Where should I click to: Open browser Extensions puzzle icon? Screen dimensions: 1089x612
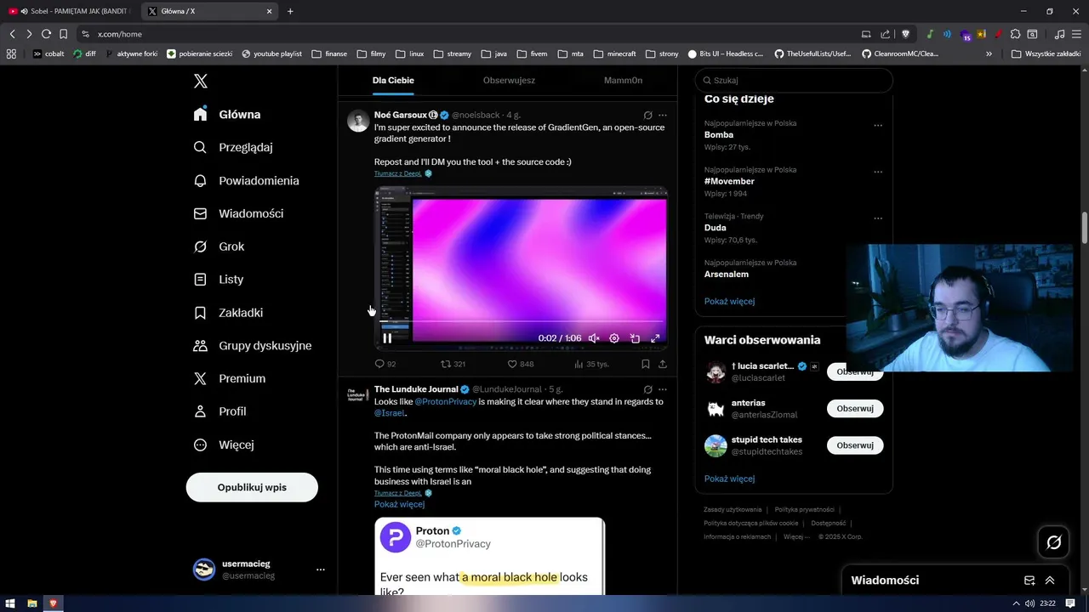coord(1015,34)
